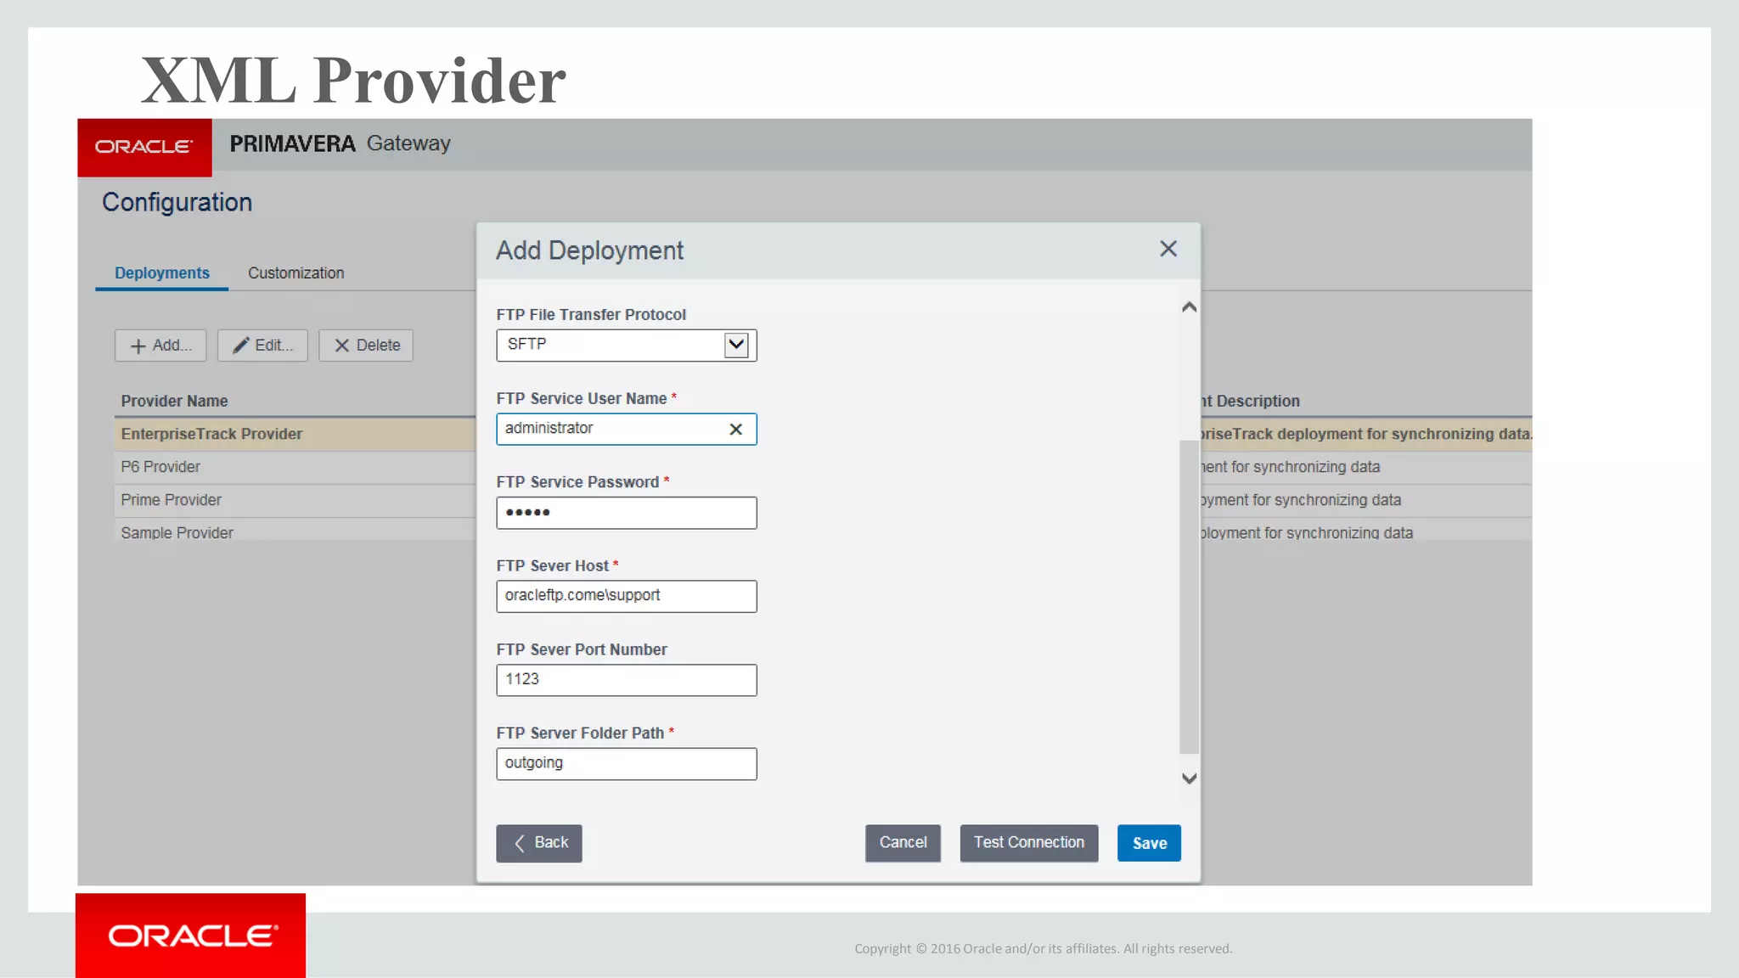Click the FTP Sever Port Number field
This screenshot has width=1739, height=978.
click(x=626, y=680)
